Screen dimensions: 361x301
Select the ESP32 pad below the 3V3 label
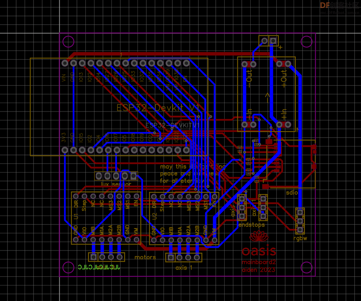[x=65, y=150]
